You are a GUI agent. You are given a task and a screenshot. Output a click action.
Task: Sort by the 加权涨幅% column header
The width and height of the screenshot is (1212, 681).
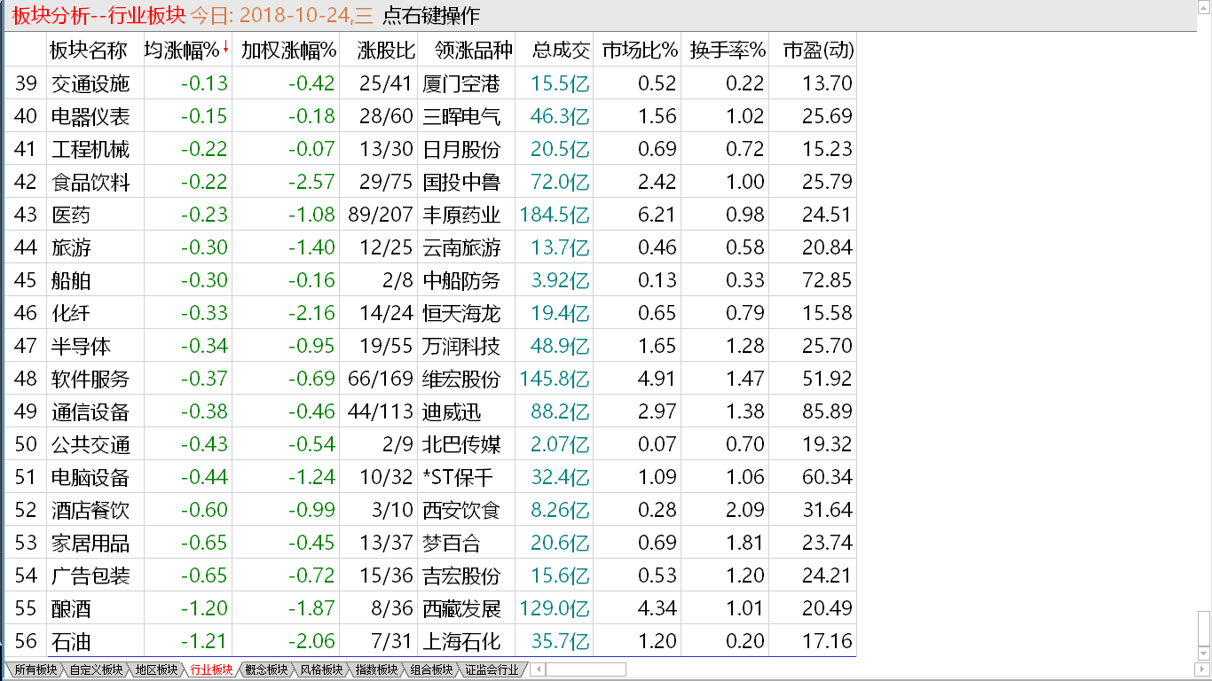(x=288, y=51)
